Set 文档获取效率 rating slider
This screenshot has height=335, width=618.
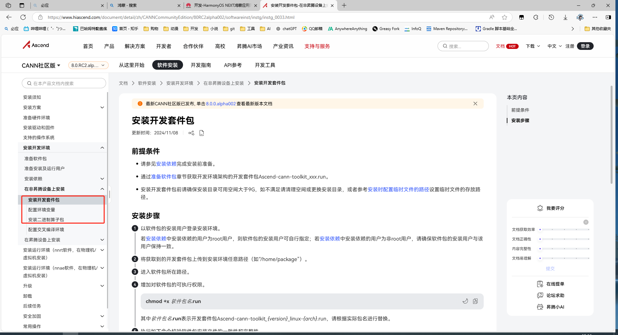[564, 230]
